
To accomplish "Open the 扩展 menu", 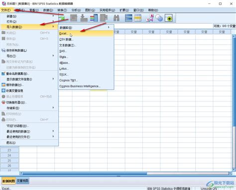I will point(124,10).
